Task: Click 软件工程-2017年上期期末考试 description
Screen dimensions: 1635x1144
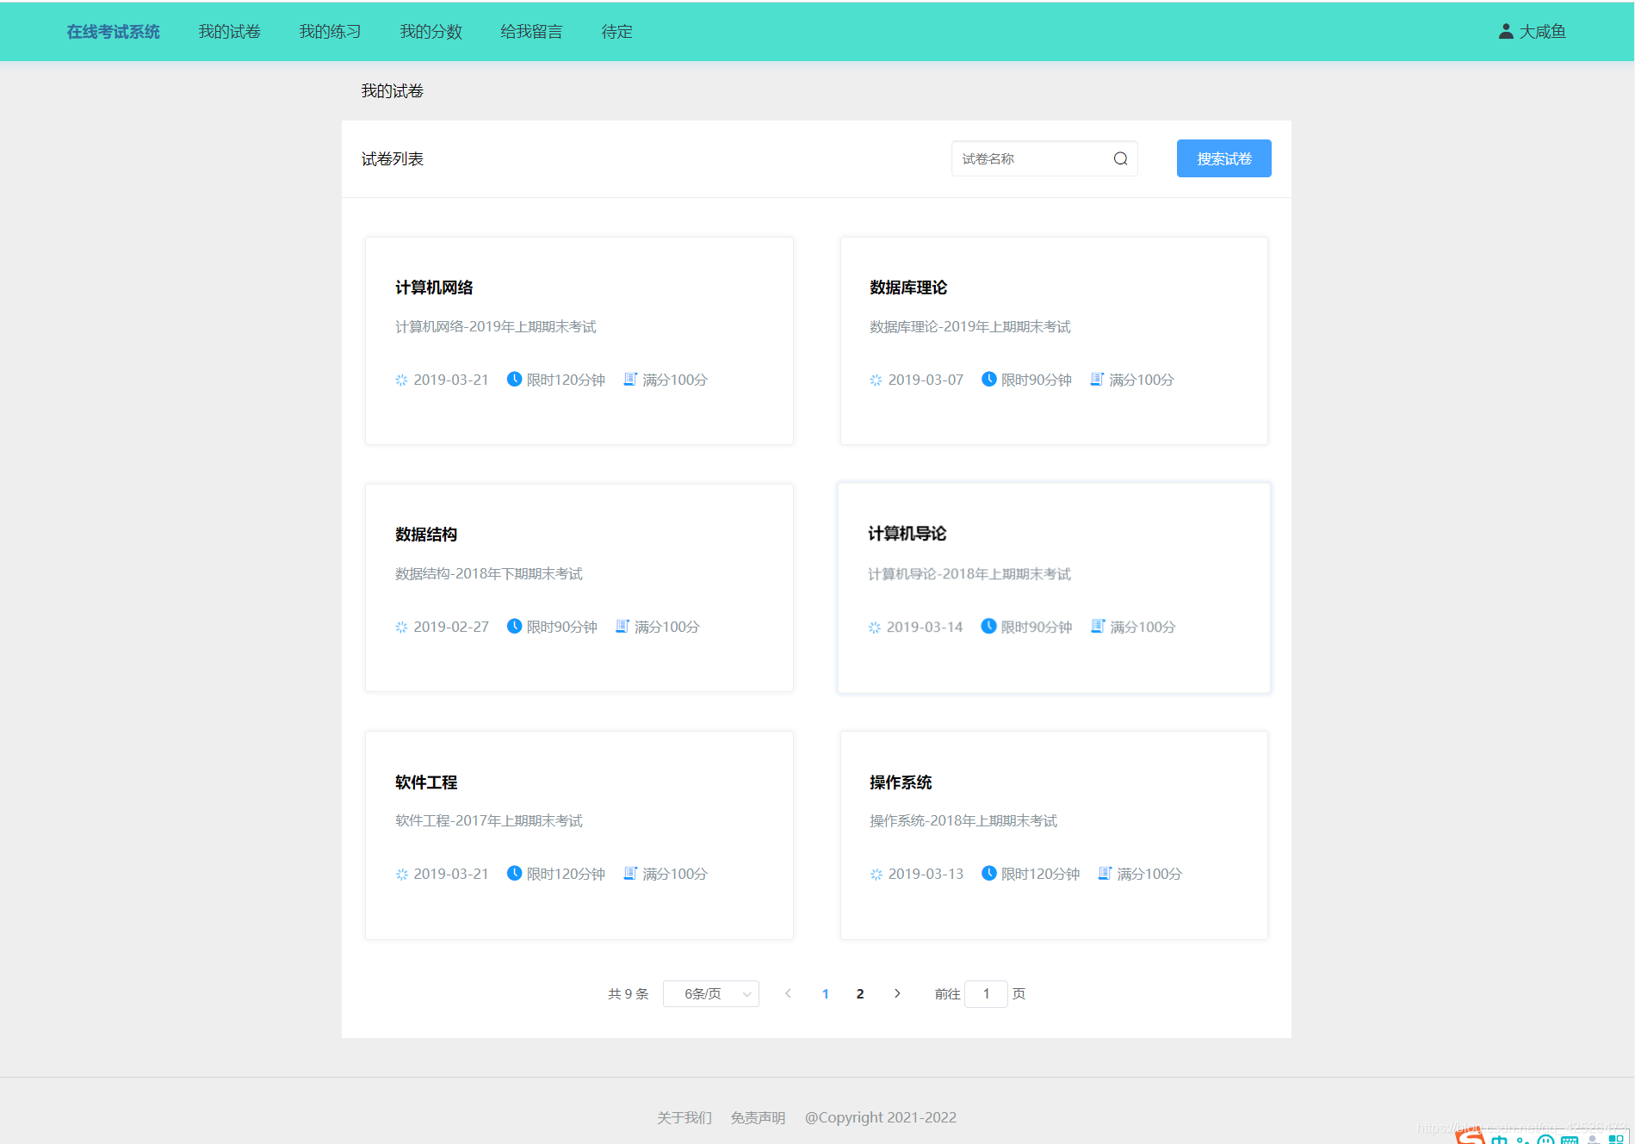Action: 489,821
